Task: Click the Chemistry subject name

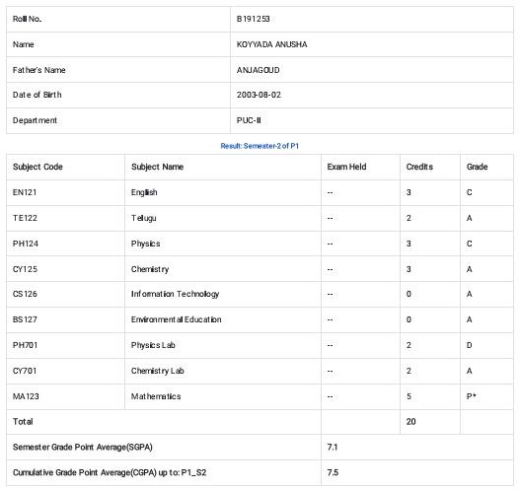Action: (x=150, y=269)
